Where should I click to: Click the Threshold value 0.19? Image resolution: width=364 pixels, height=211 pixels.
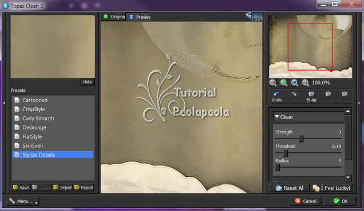tap(337, 146)
